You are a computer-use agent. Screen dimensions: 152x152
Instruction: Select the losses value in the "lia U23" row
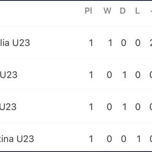point(138,43)
